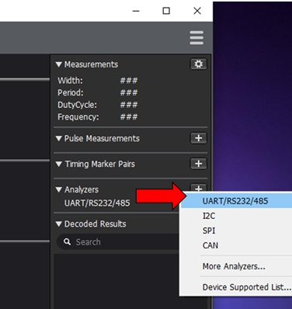Click the Frequency: label
The height and width of the screenshot is (309, 292).
tap(78, 117)
